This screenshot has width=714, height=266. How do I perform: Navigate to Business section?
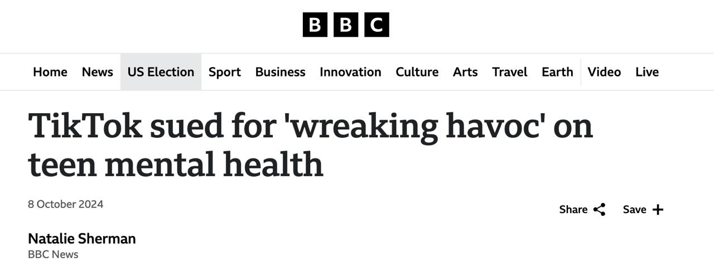pos(280,72)
